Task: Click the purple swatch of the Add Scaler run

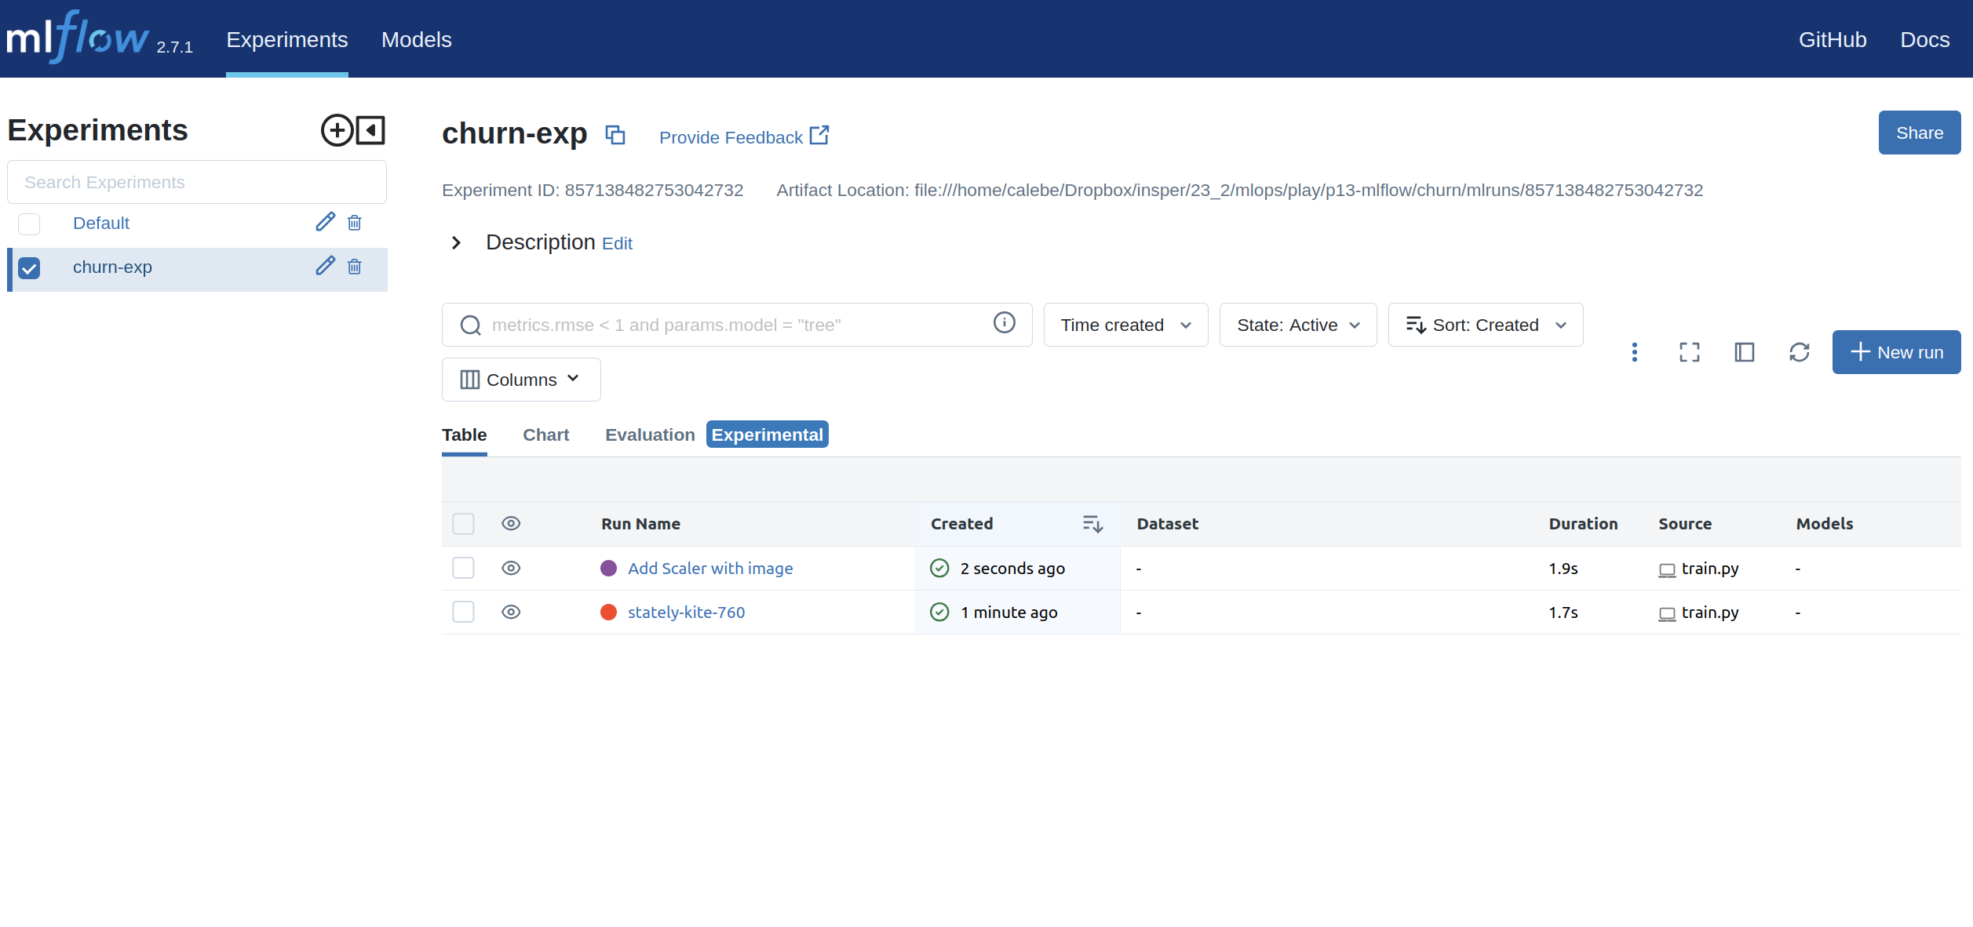Action: tap(608, 568)
